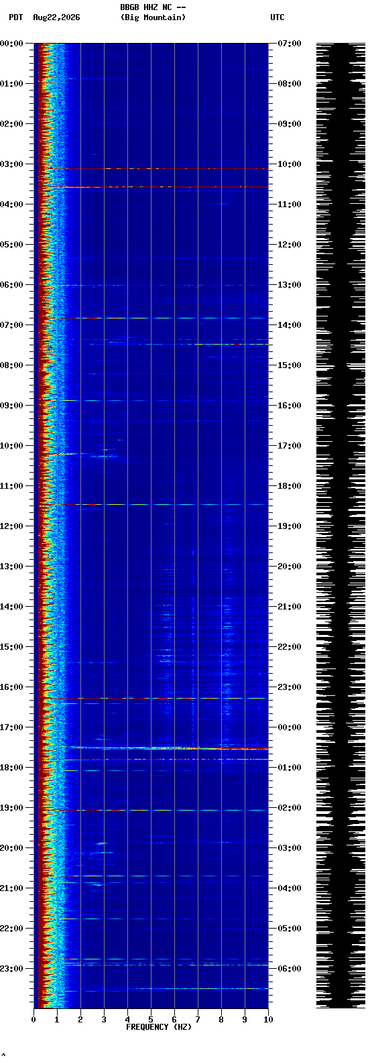Click frequency axis tick '2'
This screenshot has width=370, height=1062.
tap(80, 1020)
